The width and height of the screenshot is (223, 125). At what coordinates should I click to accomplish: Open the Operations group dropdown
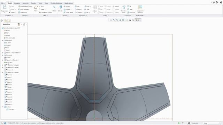(x=9, y=16)
